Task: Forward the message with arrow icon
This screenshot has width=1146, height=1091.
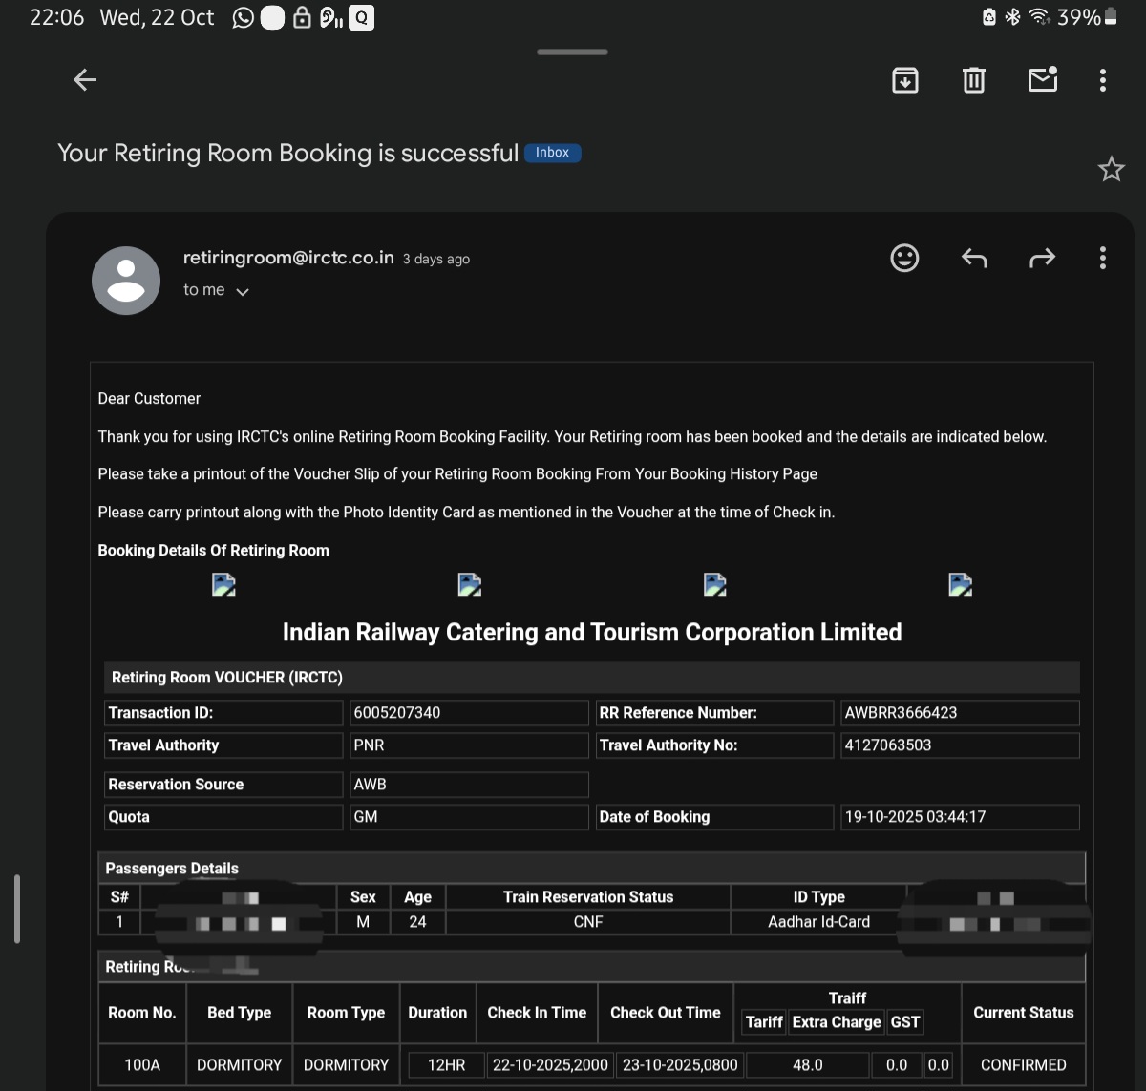Action: [x=1042, y=258]
